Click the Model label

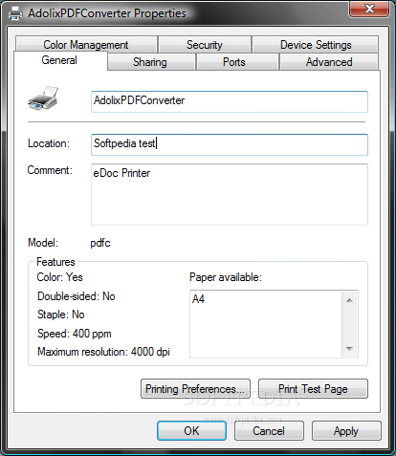coord(43,243)
